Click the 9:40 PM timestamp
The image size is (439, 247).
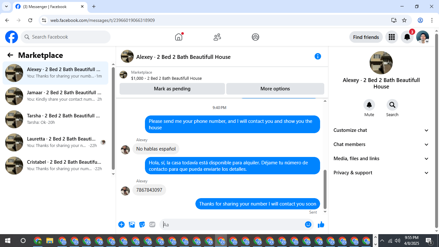219,108
